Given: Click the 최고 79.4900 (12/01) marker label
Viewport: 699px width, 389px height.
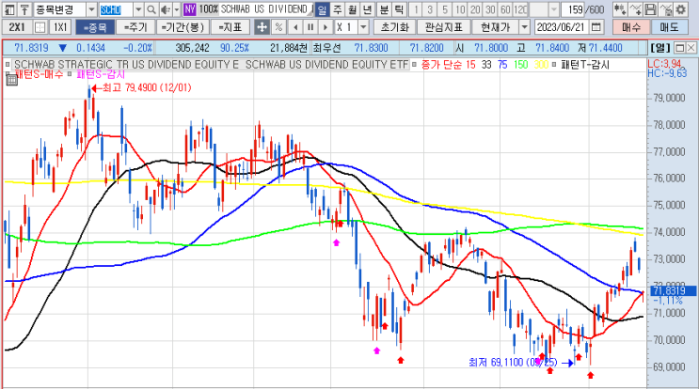Looking at the screenshot, I should [x=147, y=87].
